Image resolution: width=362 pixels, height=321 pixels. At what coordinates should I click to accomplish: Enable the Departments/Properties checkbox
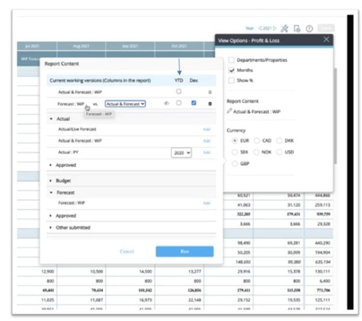(x=232, y=60)
